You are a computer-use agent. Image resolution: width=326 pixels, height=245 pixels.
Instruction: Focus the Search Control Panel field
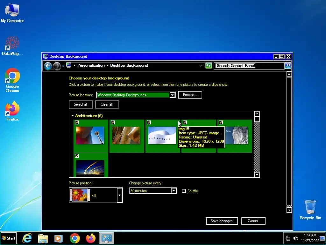(249, 66)
